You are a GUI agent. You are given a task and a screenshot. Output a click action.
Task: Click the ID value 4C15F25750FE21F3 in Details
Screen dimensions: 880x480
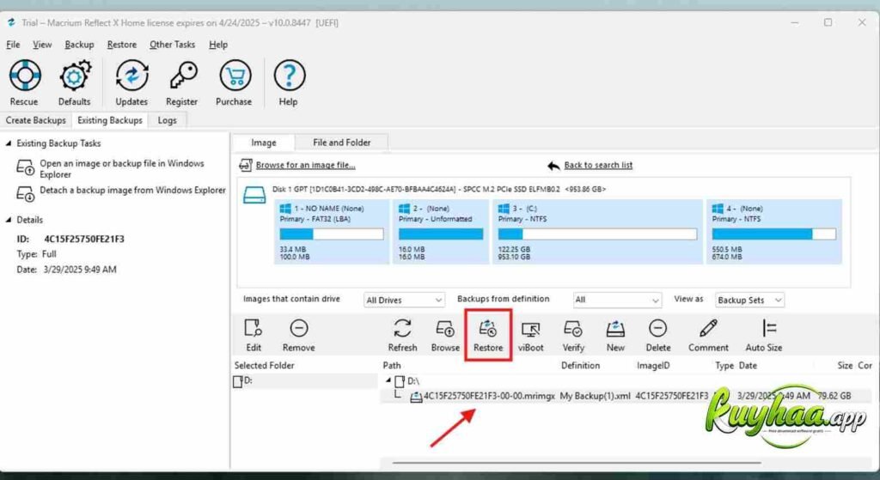(x=84, y=239)
